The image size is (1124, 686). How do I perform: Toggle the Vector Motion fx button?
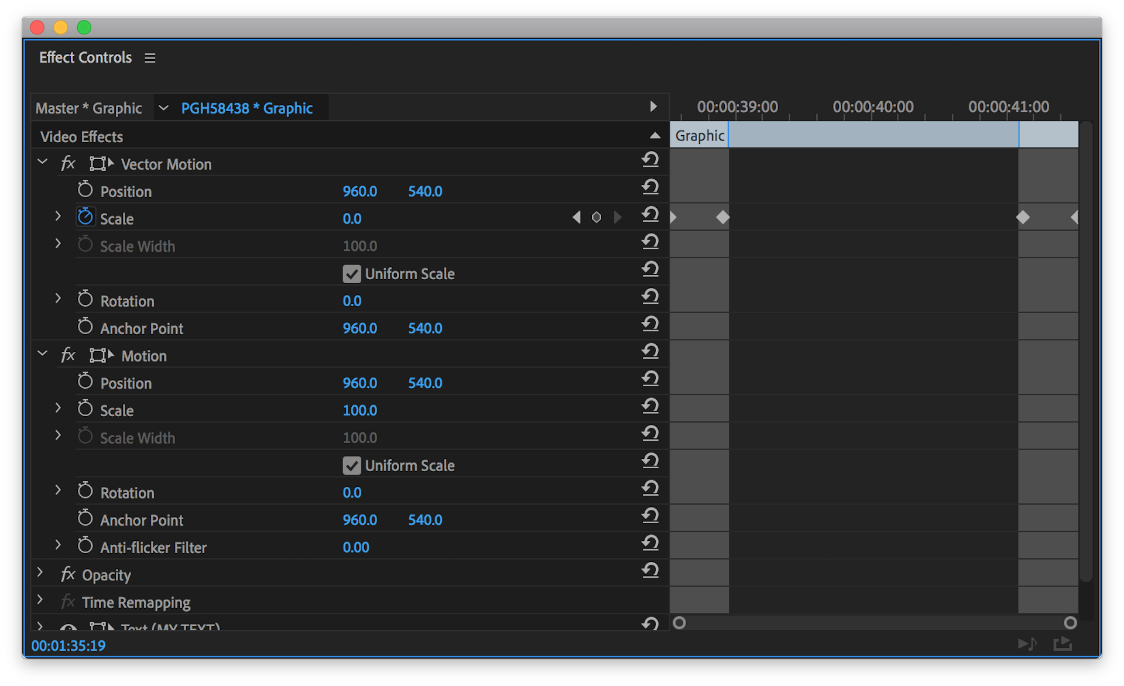click(x=68, y=164)
